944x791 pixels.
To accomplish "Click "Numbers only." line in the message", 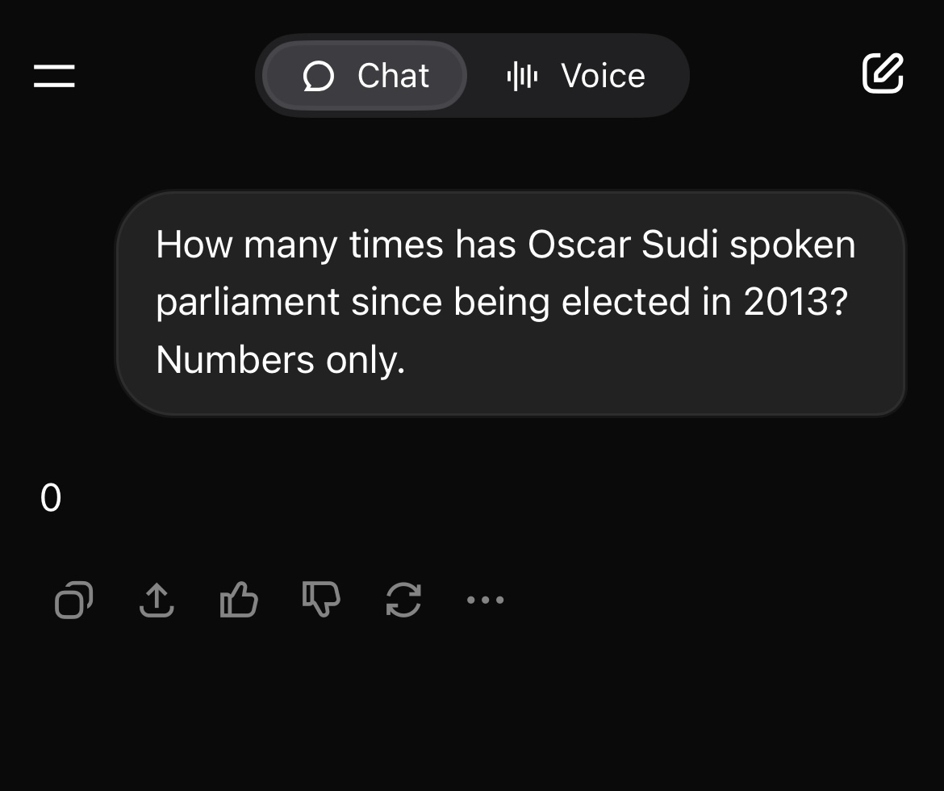I will pos(281,360).
